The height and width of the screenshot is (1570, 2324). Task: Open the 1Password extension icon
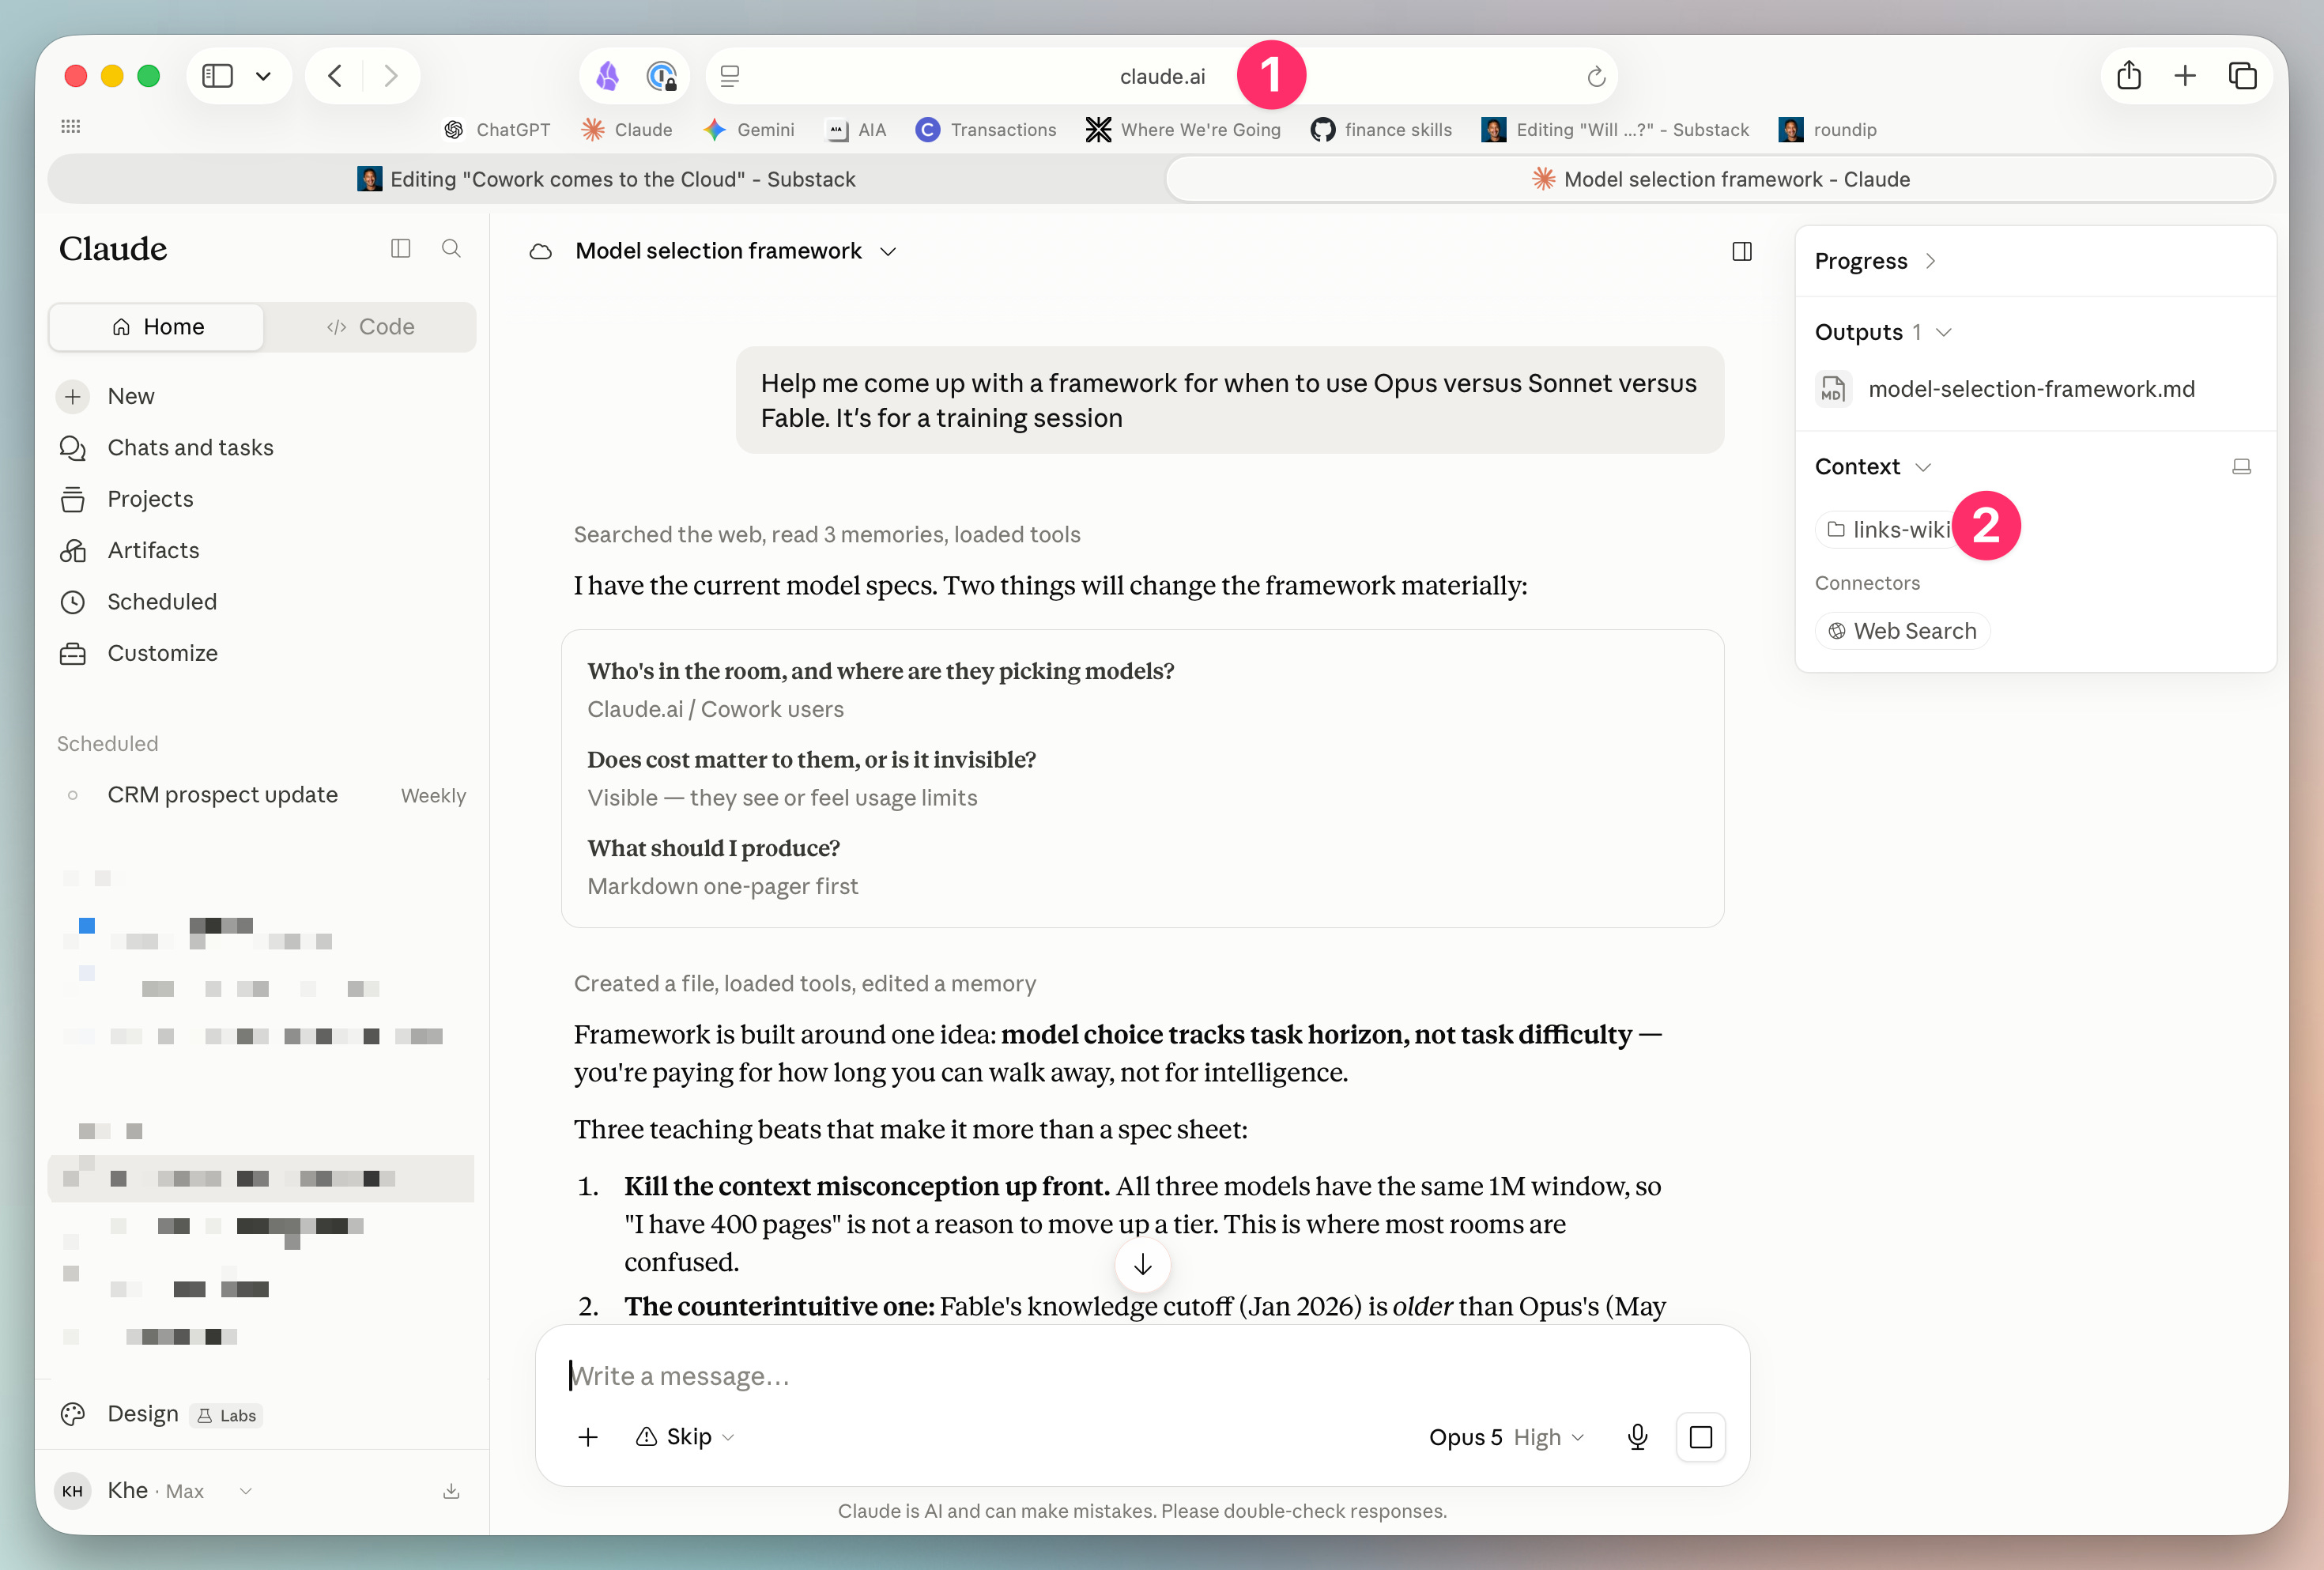coord(661,76)
